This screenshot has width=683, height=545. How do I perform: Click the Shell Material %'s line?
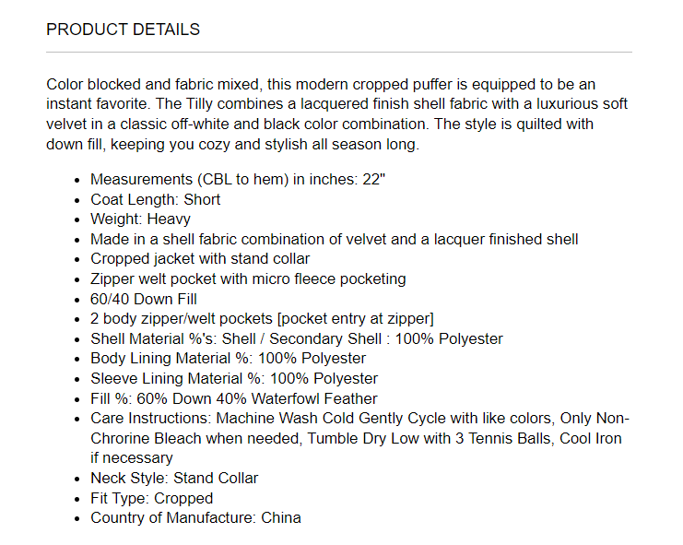pyautogui.click(x=296, y=338)
